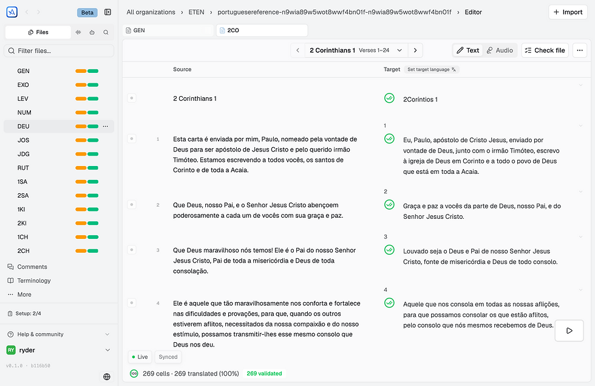
Task: Go forward with the right navigation arrow
Action: click(x=38, y=12)
